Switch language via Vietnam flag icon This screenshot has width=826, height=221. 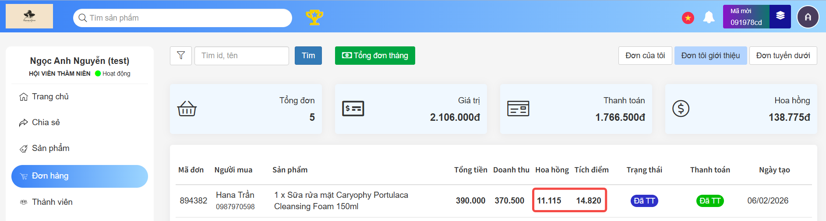point(688,18)
